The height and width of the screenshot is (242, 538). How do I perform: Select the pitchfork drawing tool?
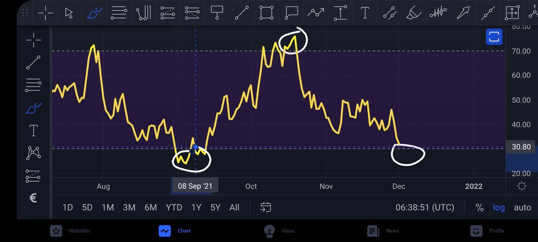(x=143, y=13)
